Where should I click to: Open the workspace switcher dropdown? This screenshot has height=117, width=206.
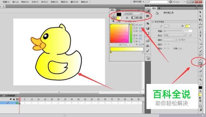[138, 2]
